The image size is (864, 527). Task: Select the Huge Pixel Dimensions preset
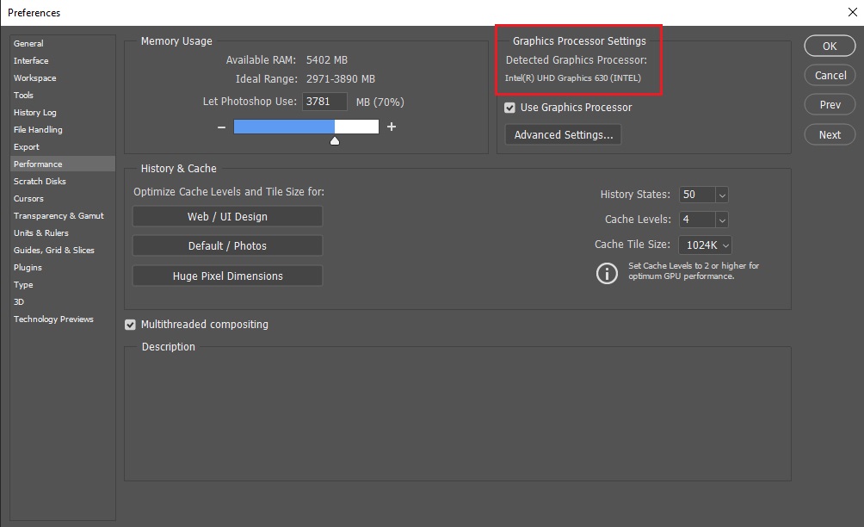227,276
